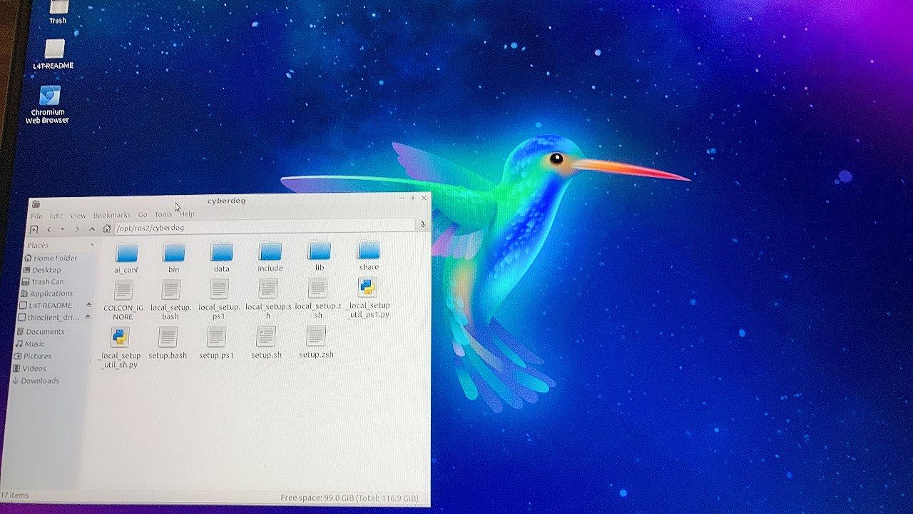The height and width of the screenshot is (514, 913).
Task: Open the View menu
Action: pos(78,216)
